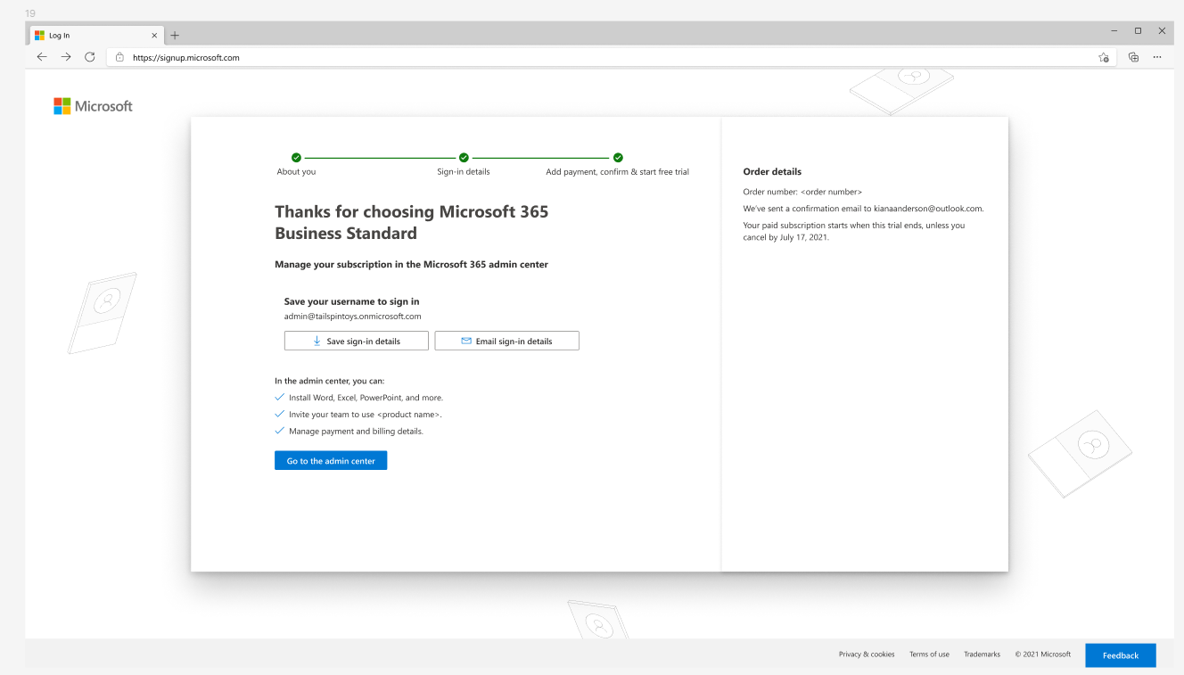Click the admin@tailspintoys.onmicrosoft.com username
This screenshot has width=1184, height=675.
coord(352,317)
